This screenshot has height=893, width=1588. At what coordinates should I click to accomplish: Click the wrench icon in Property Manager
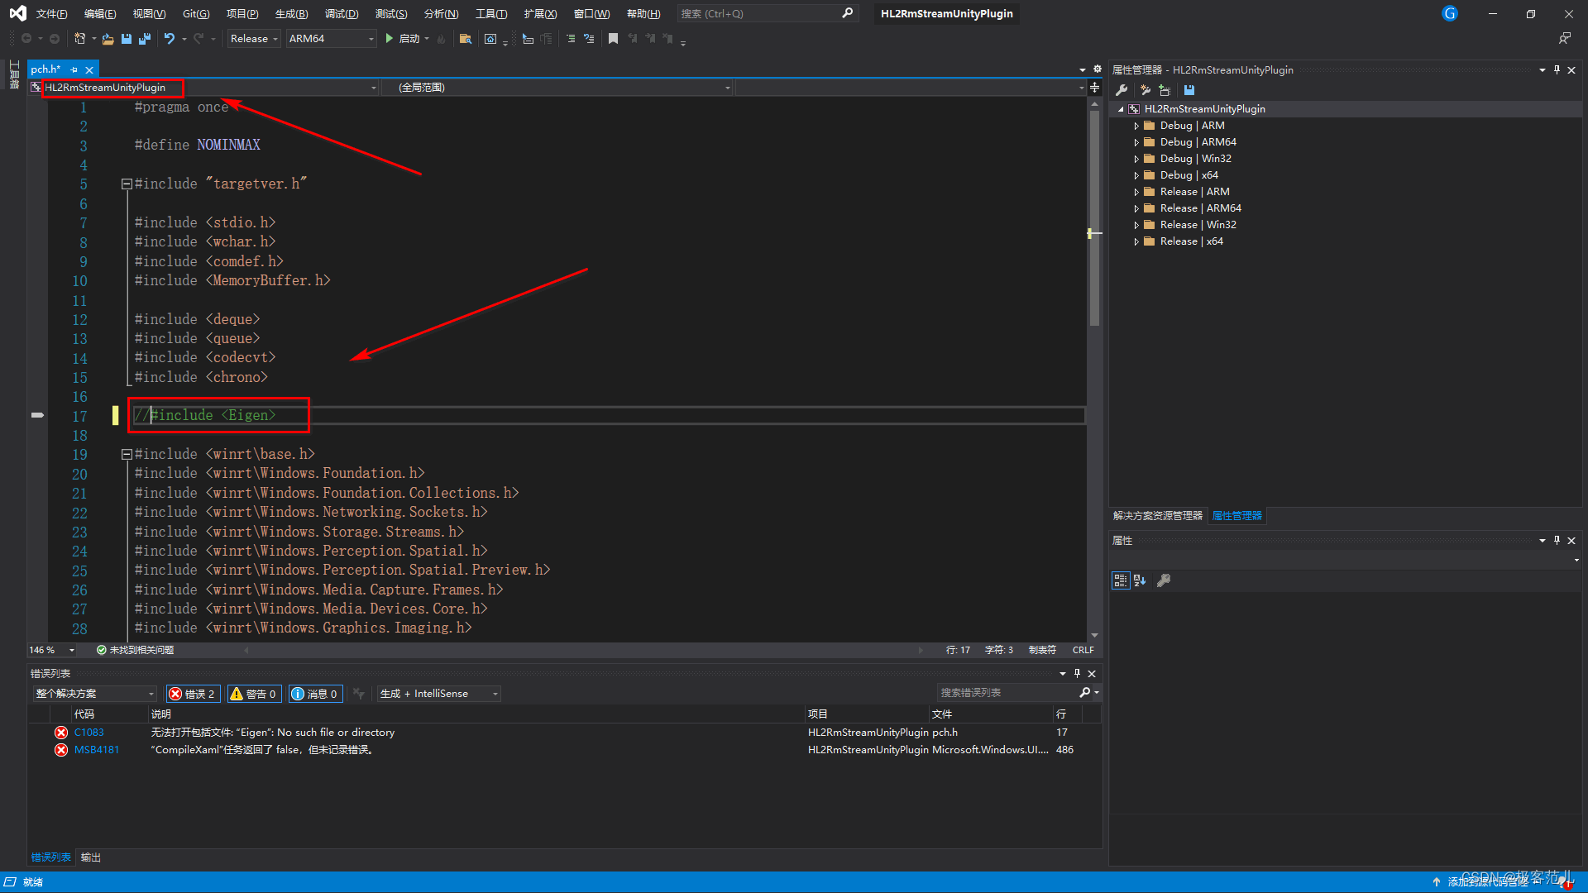pyautogui.click(x=1122, y=90)
